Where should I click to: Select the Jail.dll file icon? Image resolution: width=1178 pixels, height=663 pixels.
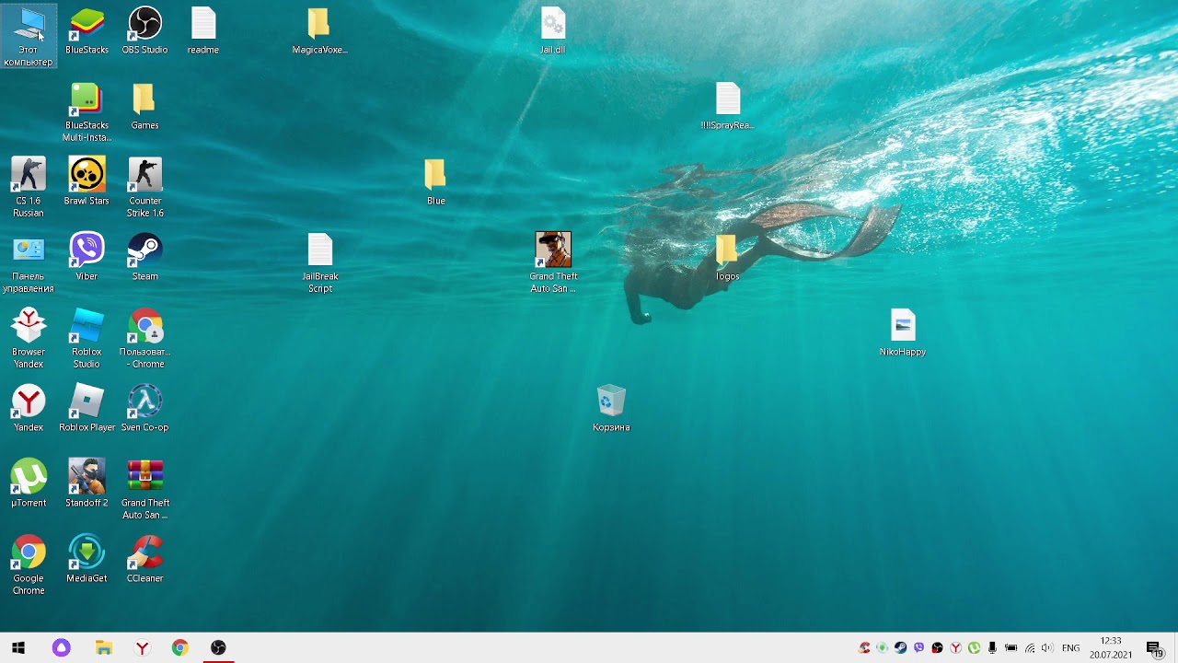[553, 31]
